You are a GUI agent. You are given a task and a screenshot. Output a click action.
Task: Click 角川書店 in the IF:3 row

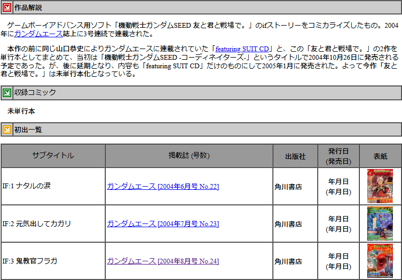(288, 261)
